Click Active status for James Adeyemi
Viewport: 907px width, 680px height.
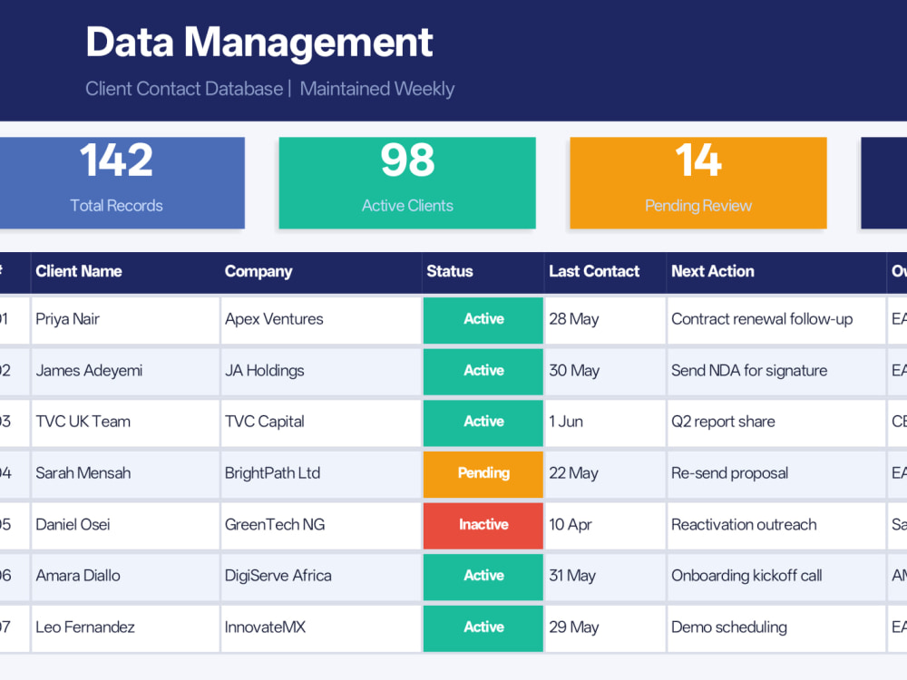point(483,371)
